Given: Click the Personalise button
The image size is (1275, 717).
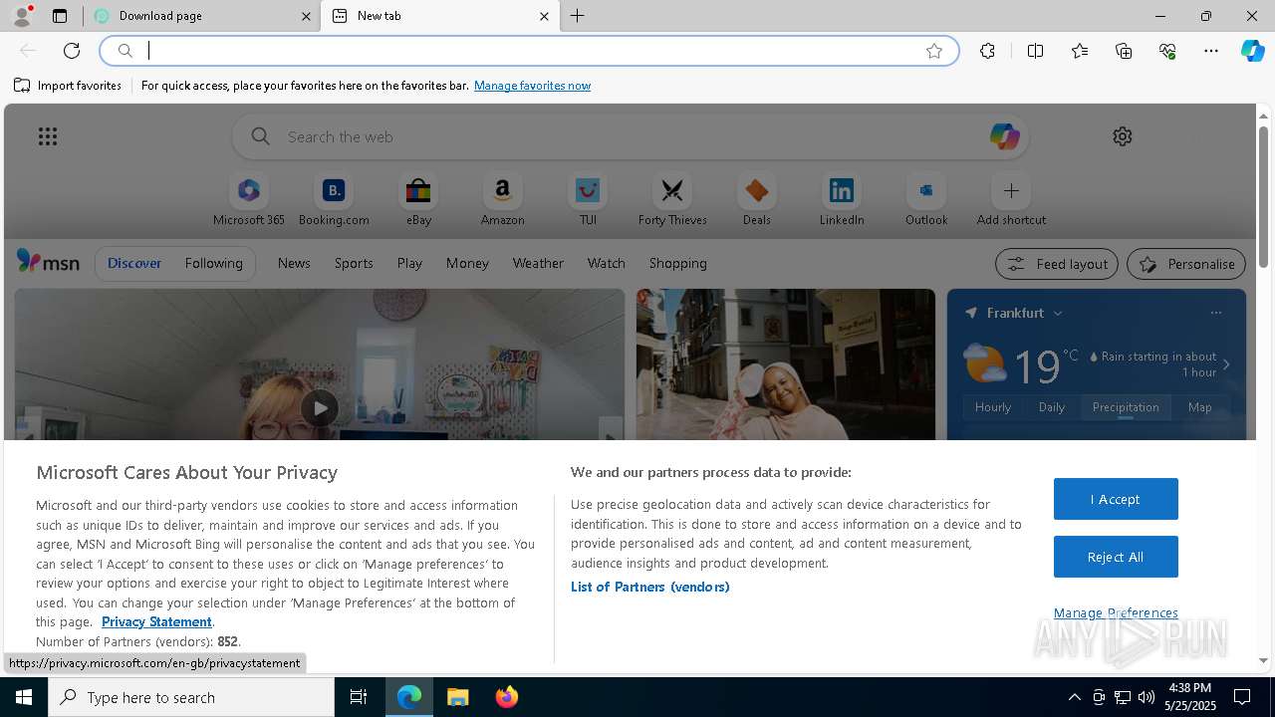Looking at the screenshot, I should point(1185,264).
